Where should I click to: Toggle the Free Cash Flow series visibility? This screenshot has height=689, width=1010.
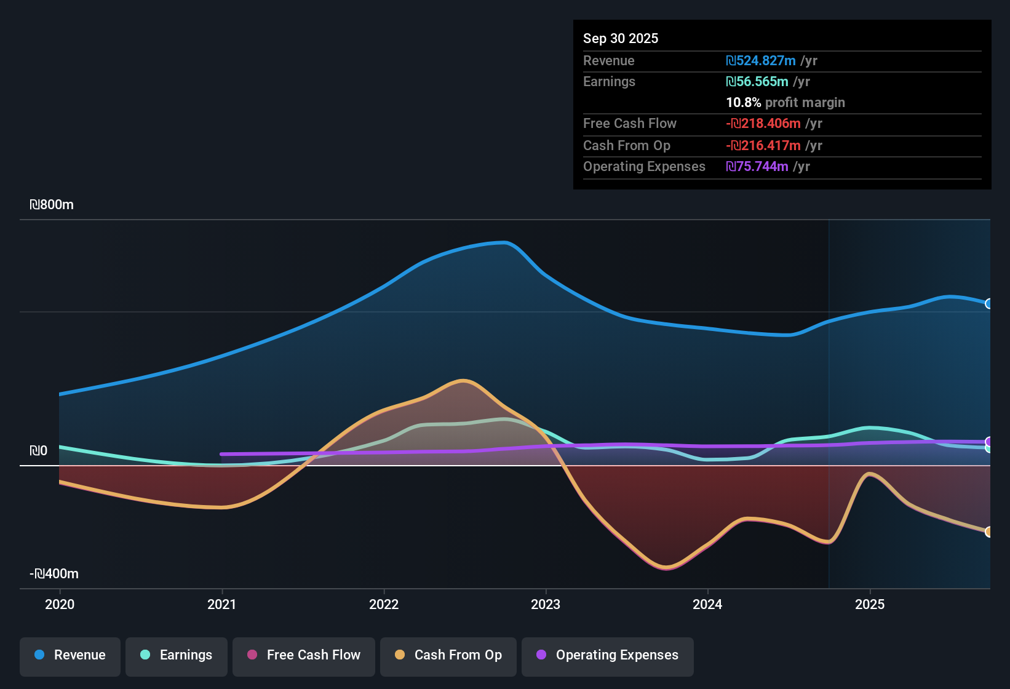303,656
